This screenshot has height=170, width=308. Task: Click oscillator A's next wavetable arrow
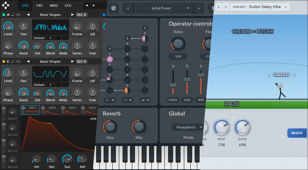click(x=72, y=14)
